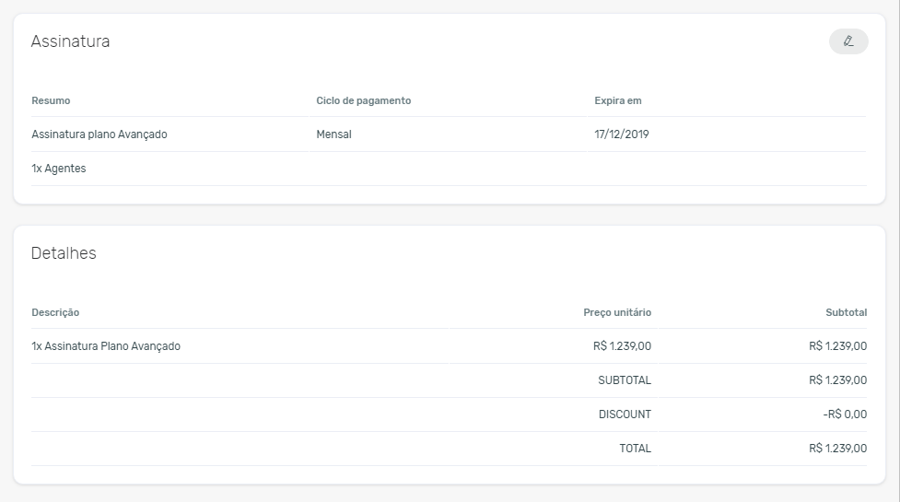900x502 pixels.
Task: Click the Ciclo de pagamento header
Action: pyautogui.click(x=363, y=100)
